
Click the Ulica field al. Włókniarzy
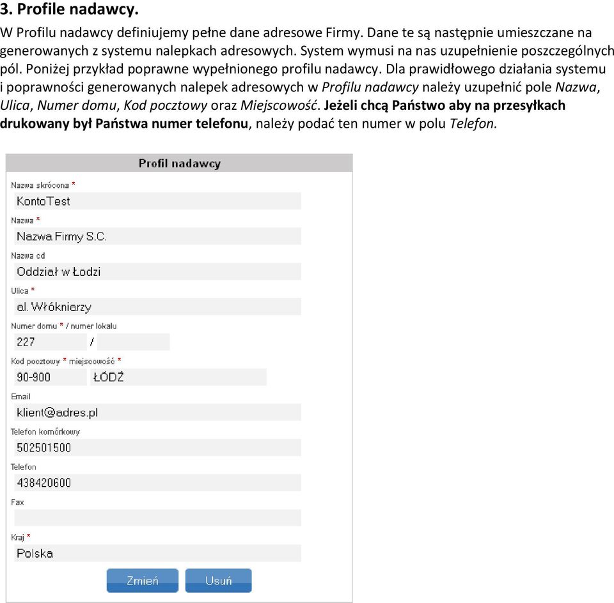coord(157,307)
